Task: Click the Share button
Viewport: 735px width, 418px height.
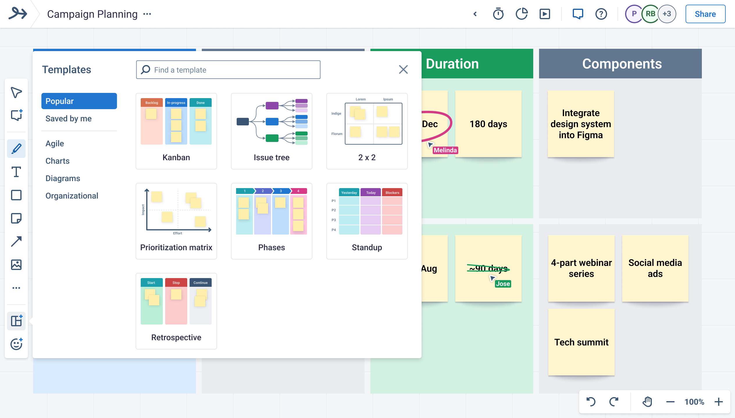Action: [x=705, y=14]
